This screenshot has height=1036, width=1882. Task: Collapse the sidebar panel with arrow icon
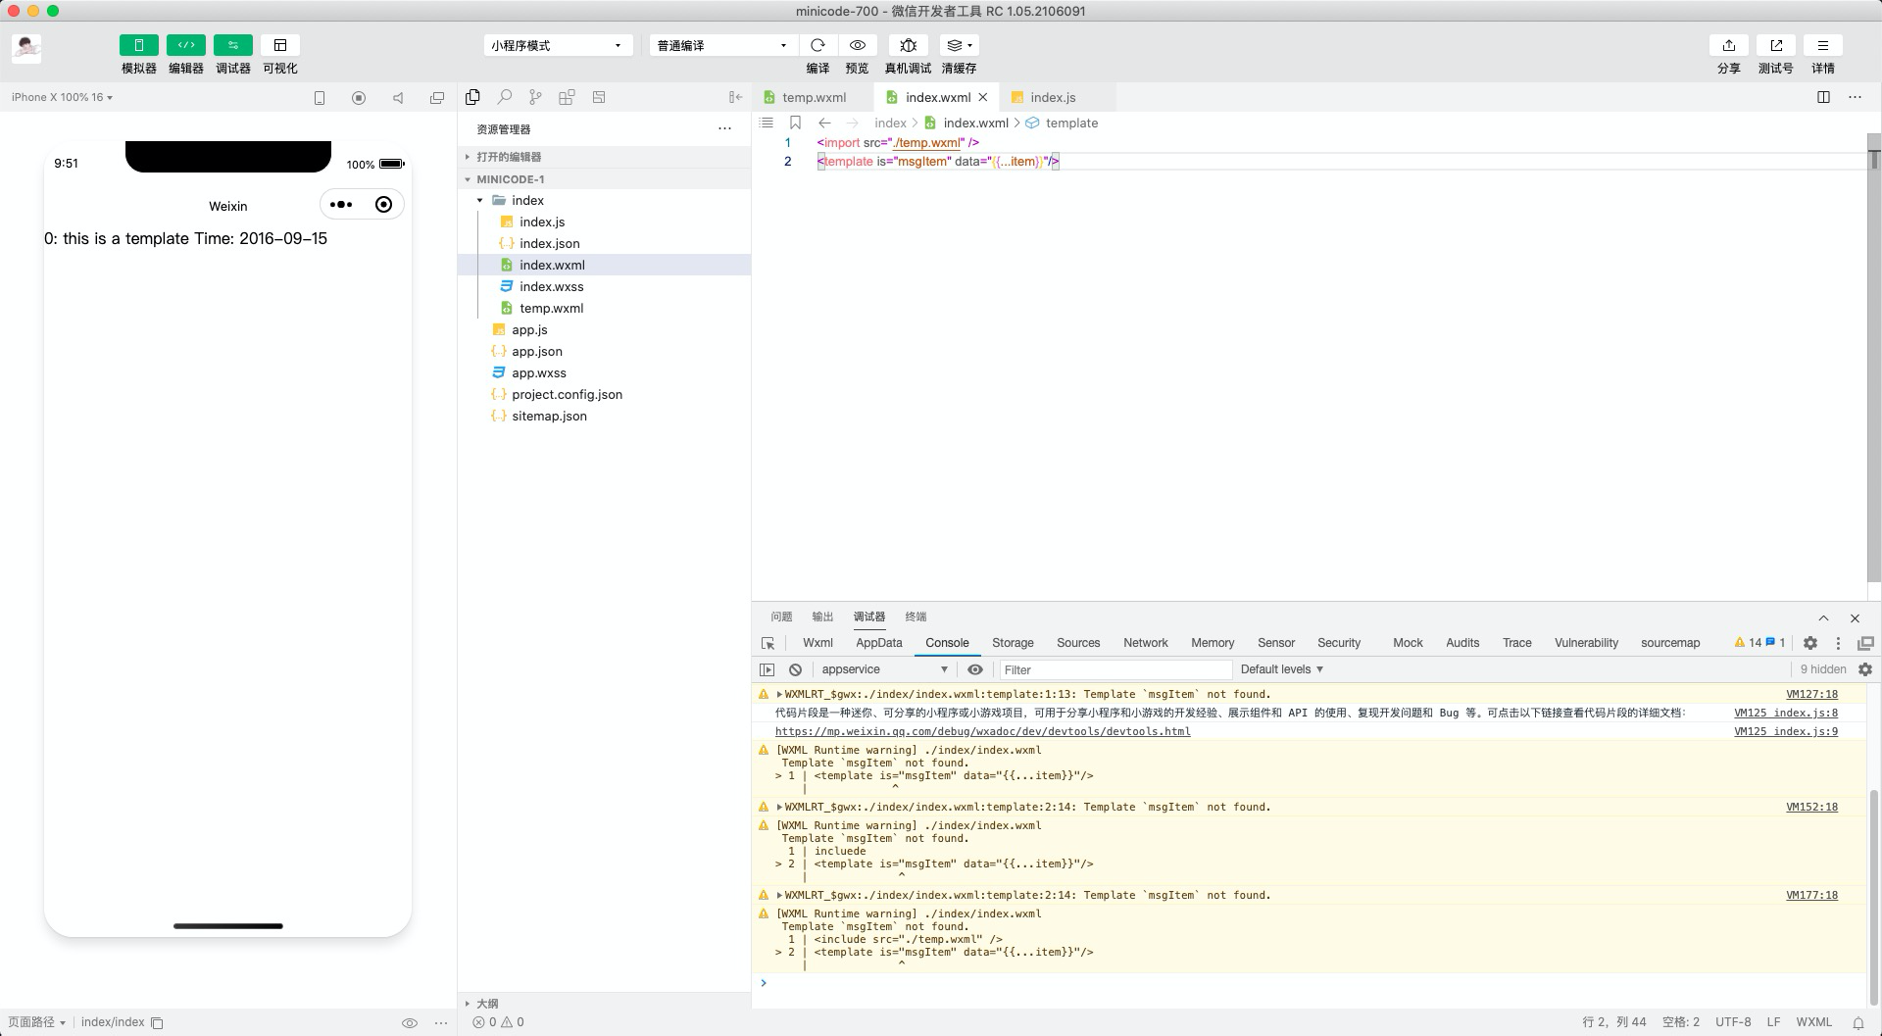point(735,97)
